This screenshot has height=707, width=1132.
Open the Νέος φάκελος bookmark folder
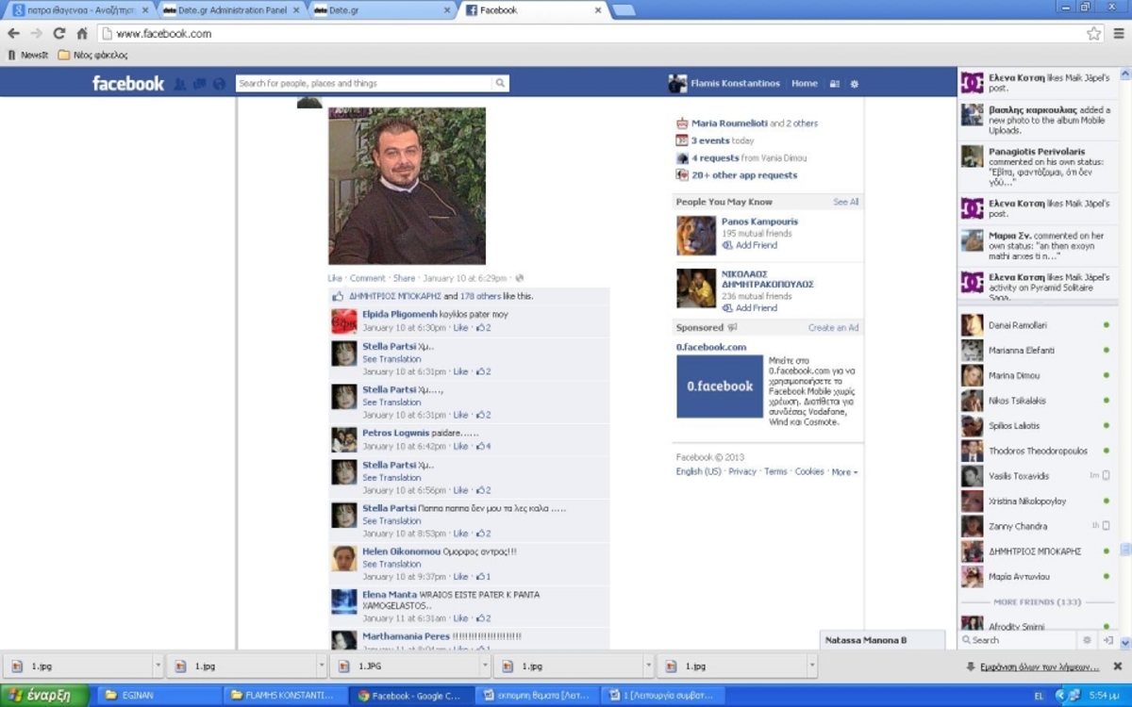[x=92, y=55]
